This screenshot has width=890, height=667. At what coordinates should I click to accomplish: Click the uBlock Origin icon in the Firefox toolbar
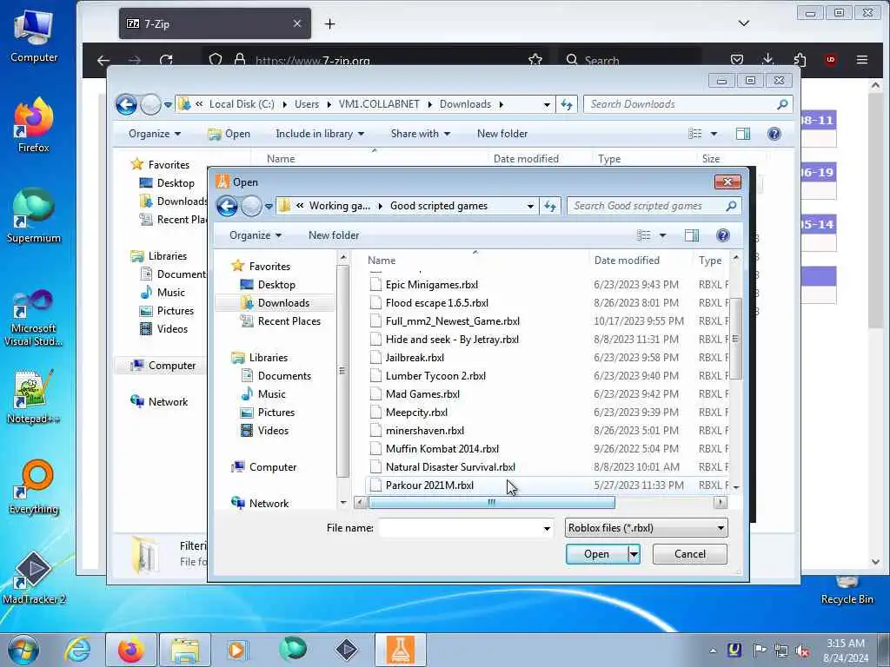click(x=830, y=60)
